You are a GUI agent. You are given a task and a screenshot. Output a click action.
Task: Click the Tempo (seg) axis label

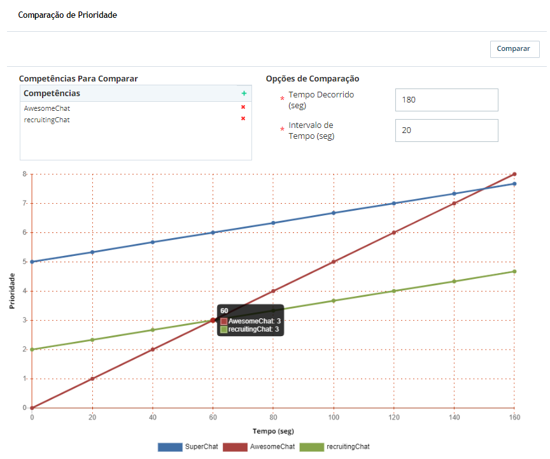(273, 431)
